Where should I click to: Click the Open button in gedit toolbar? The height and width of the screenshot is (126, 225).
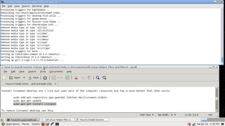(15, 78)
